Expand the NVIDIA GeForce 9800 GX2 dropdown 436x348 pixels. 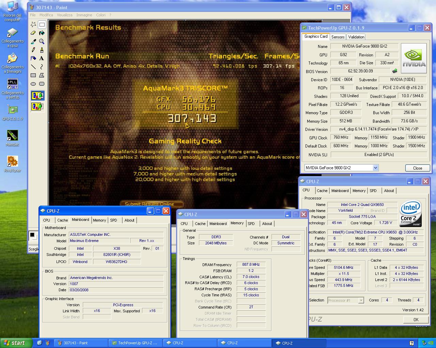click(375, 168)
